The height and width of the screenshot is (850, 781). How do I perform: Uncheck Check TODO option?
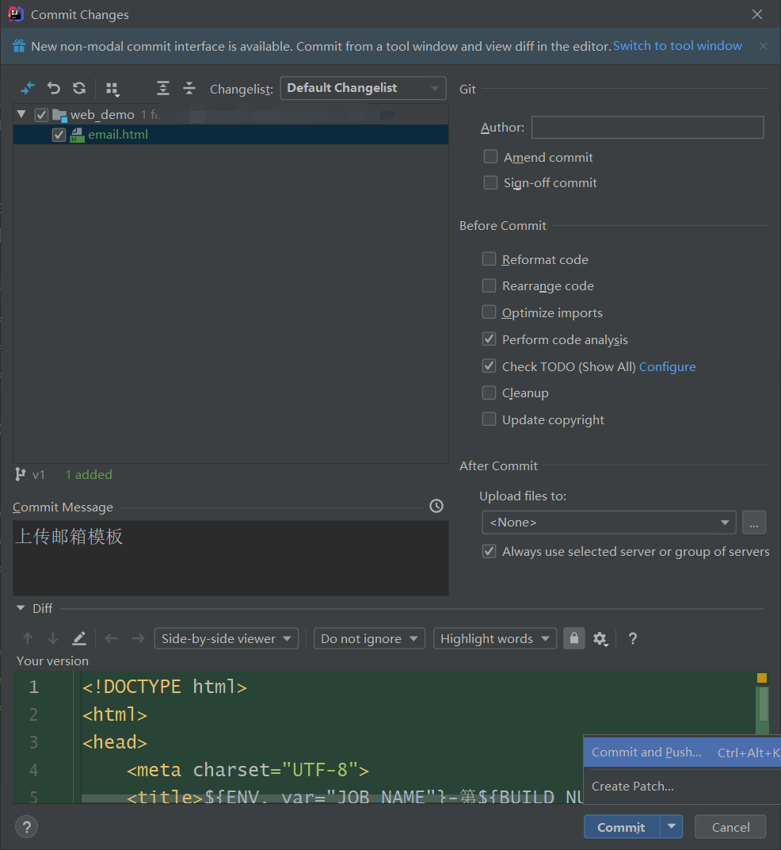[489, 366]
